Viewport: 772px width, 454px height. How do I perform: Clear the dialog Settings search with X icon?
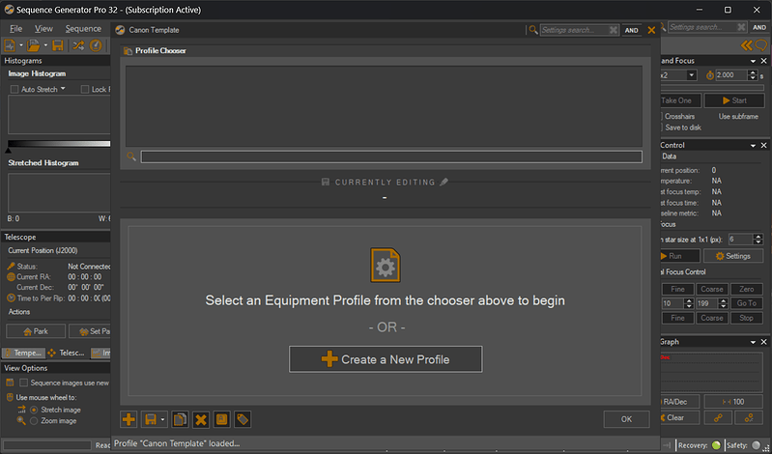tap(614, 30)
